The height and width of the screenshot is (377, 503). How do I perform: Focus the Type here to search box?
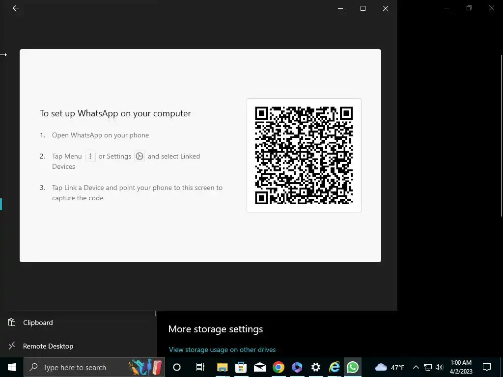tap(94, 367)
